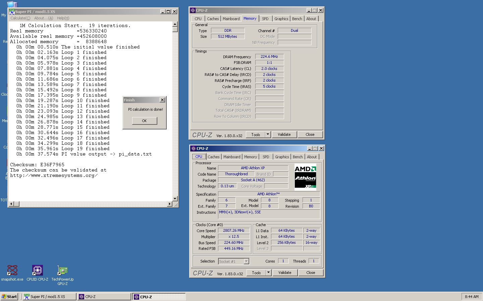
Task: Expand Tools dropdown arrow in lower CPU-Z window
Action: [268, 273]
